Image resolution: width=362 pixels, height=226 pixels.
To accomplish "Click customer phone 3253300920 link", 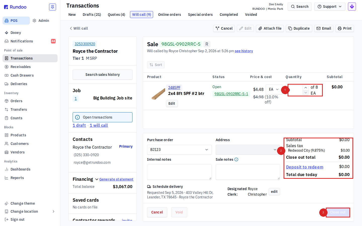I will click(x=85, y=44).
